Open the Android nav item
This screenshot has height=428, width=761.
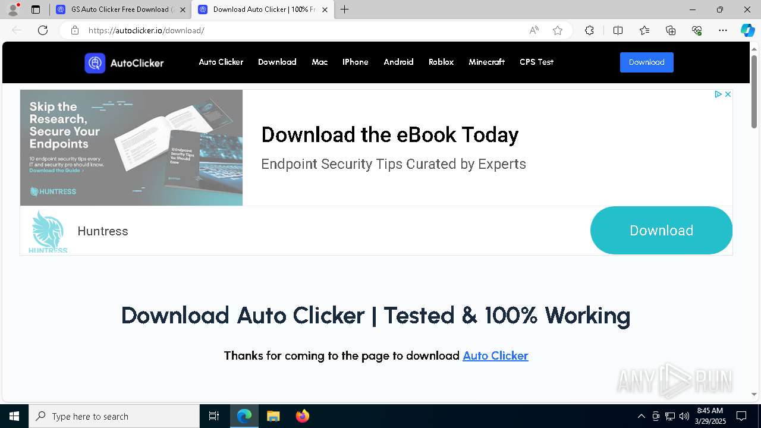point(398,62)
